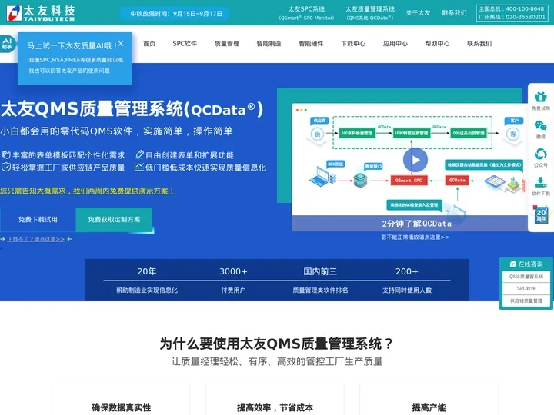Click the 自由创建表单和扩展功能 pencil icon
The height and width of the screenshot is (415, 554).
pyautogui.click(x=139, y=154)
